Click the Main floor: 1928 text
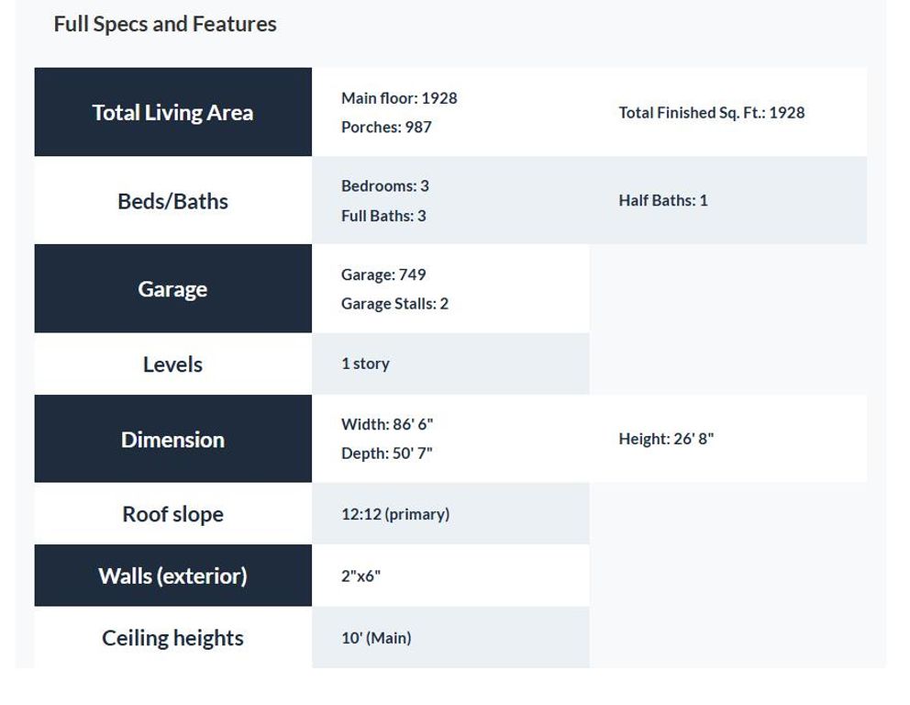 (399, 98)
